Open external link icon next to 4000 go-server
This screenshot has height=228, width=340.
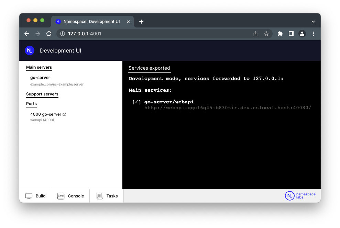coord(64,114)
